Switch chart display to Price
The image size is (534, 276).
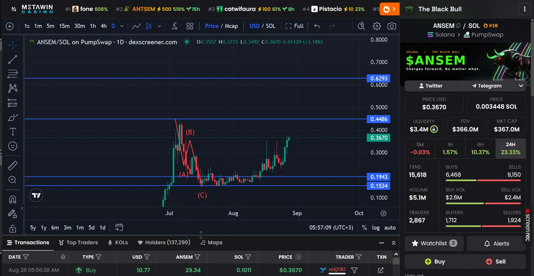coord(212,26)
